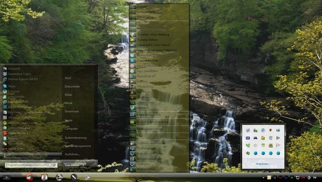The height and width of the screenshot is (182, 322).
Task: Open Downloads folder in Start menu
Action: tap(71, 111)
